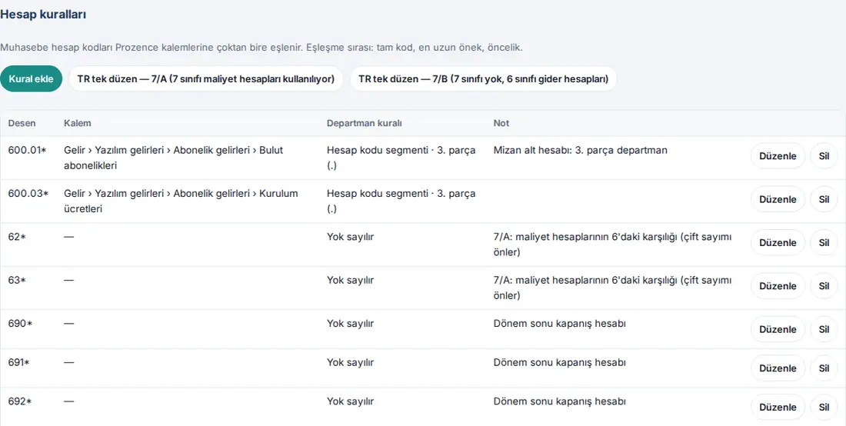Image resolution: width=846 pixels, height=426 pixels.
Task: Select the Desen column header
Action: (22, 123)
